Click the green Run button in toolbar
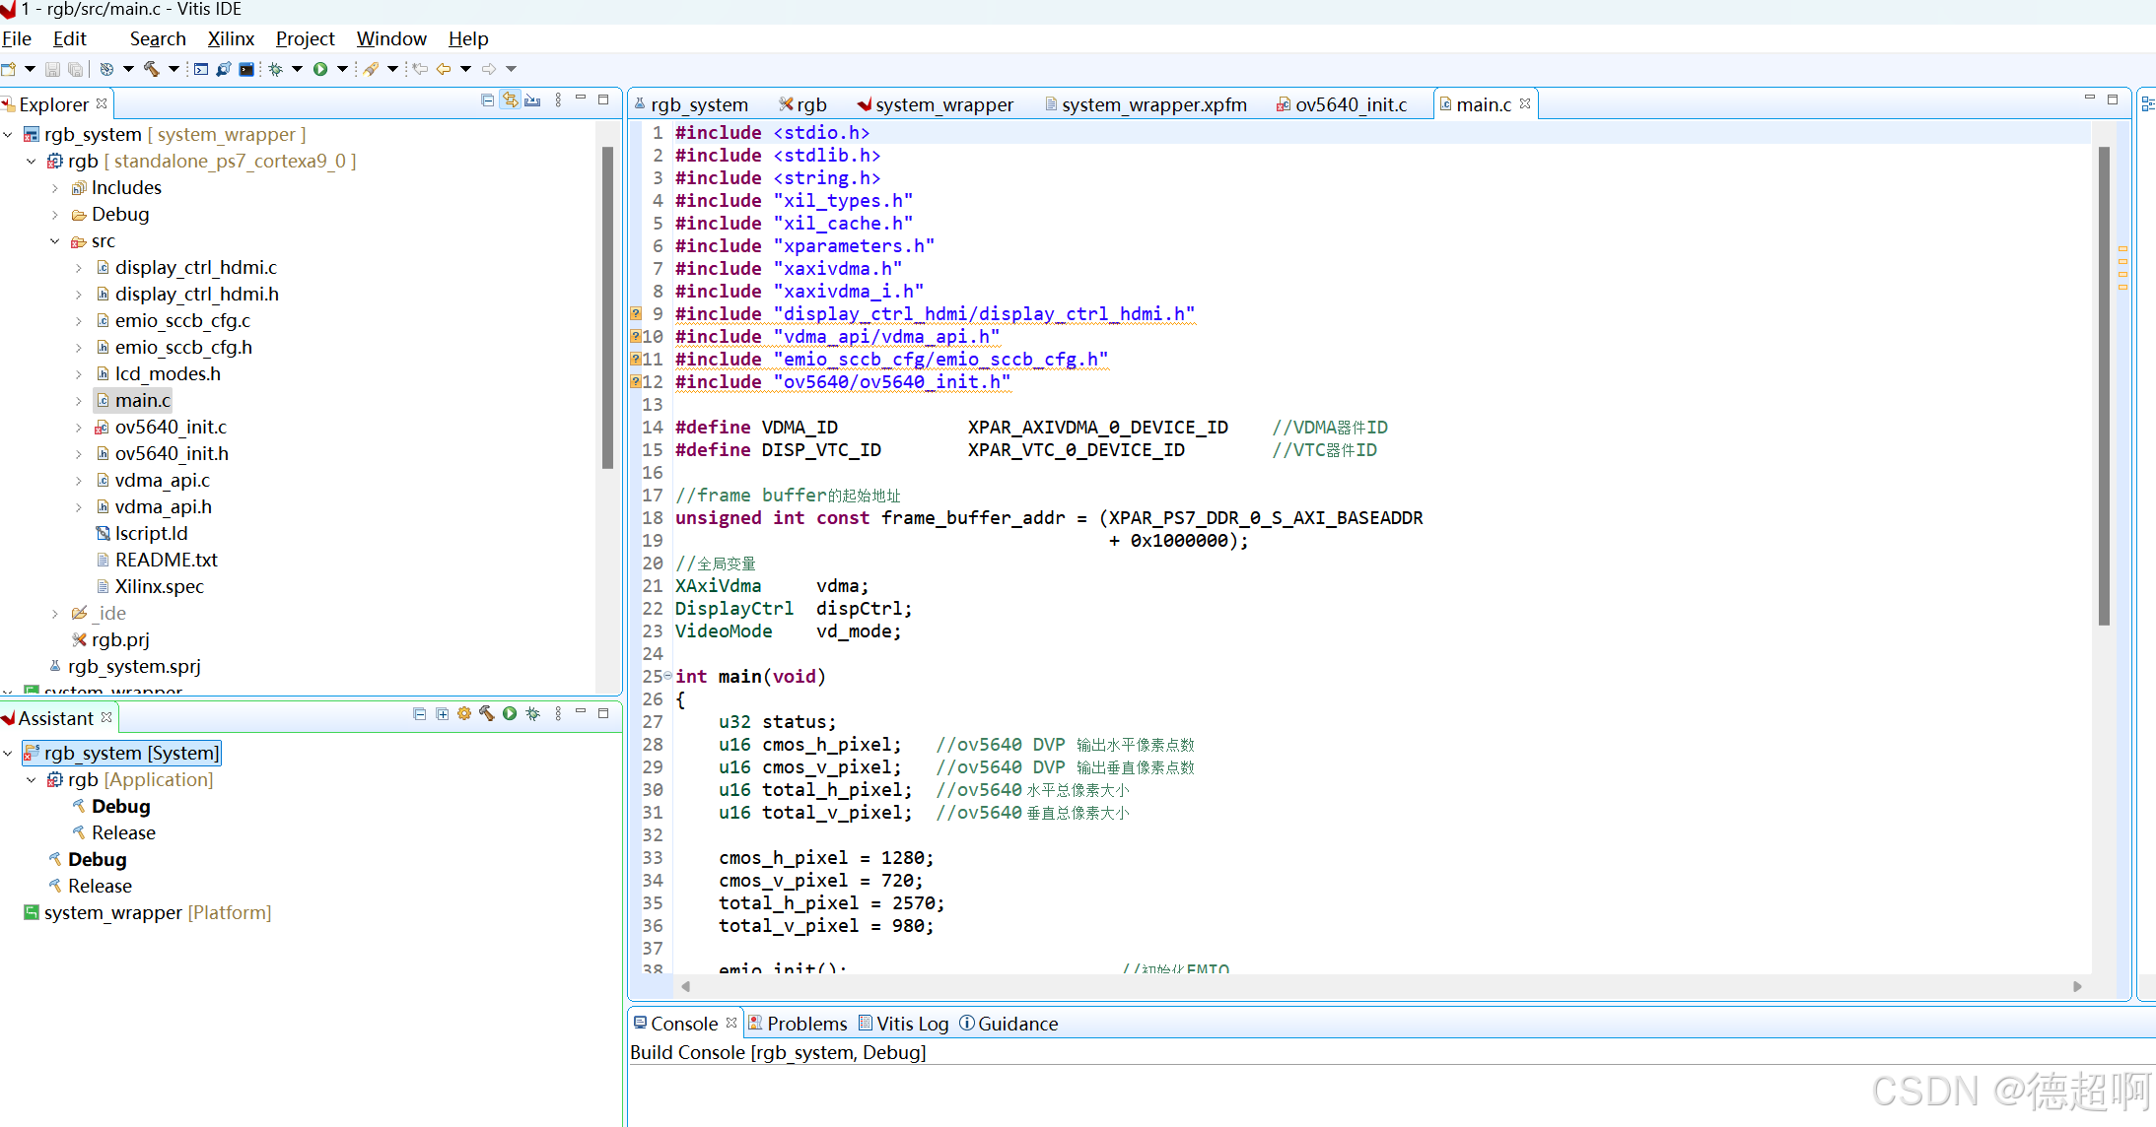Screen dimensions: 2156x1127 (320, 69)
